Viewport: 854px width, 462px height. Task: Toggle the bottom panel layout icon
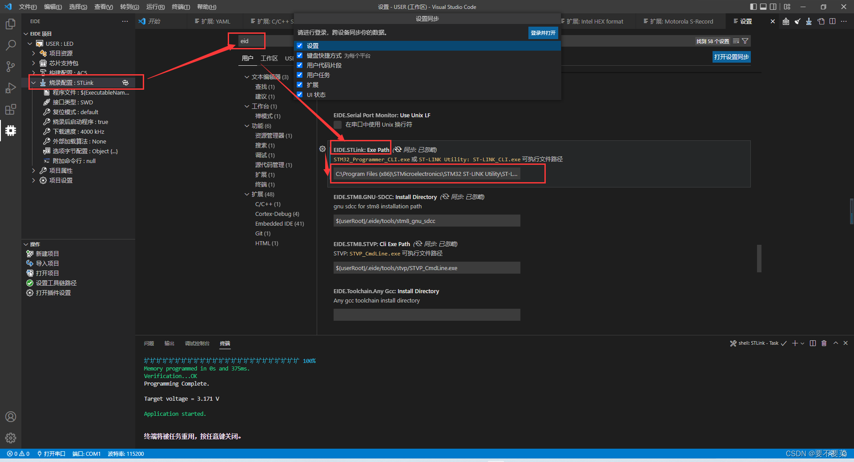click(x=763, y=7)
